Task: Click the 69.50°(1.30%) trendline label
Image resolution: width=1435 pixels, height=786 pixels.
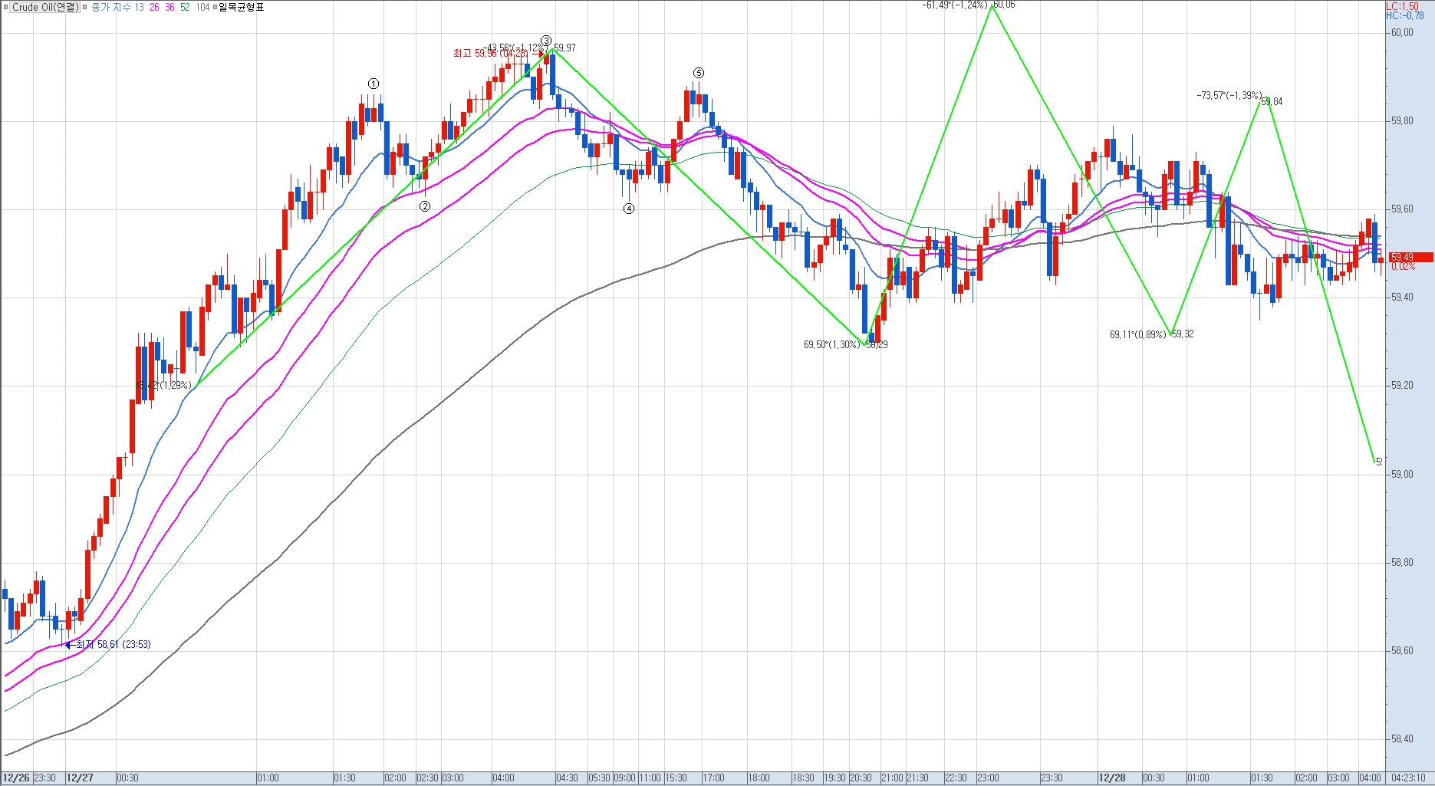Action: 832,345
